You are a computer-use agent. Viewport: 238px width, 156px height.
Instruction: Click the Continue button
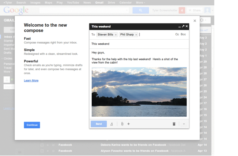click(32, 125)
